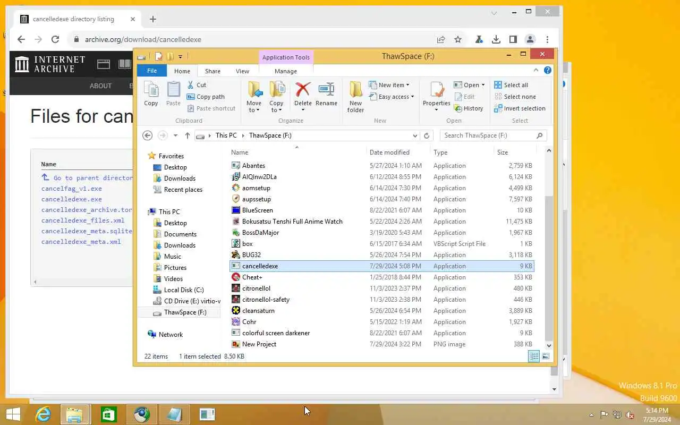Switch to the Share ribbon tab
Screen dimensions: 680x425
point(212,71)
